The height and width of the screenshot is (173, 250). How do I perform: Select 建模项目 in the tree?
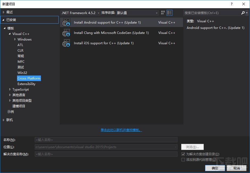tap(19, 106)
